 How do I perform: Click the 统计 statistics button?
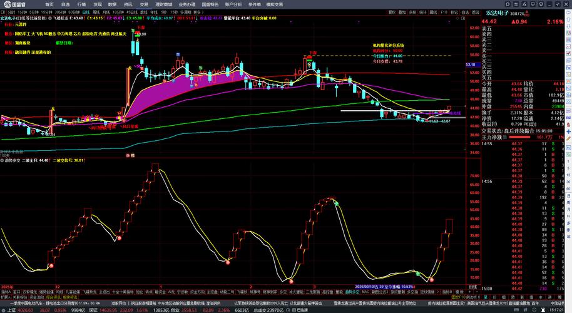point(423,12)
